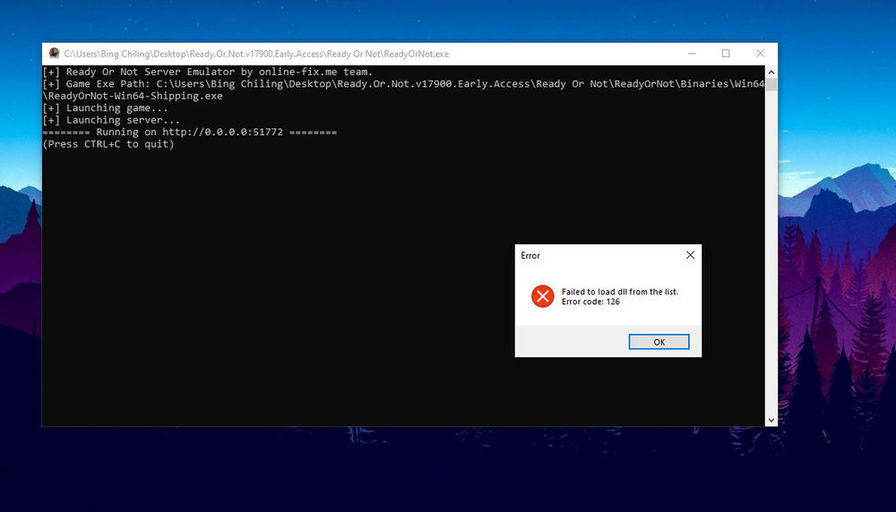Click the 'Ready Or Not Server Emulator' line

coord(208,72)
